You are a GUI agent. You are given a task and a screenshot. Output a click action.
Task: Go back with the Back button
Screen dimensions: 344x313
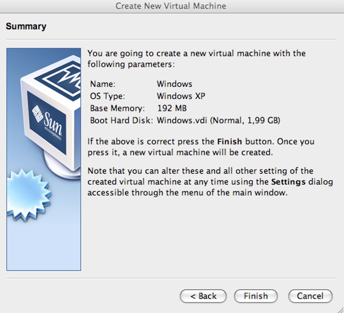[x=203, y=296]
